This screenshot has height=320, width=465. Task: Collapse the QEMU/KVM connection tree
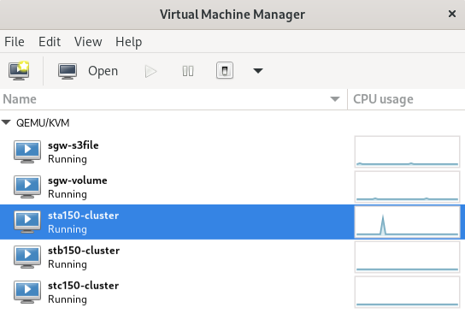click(x=6, y=122)
